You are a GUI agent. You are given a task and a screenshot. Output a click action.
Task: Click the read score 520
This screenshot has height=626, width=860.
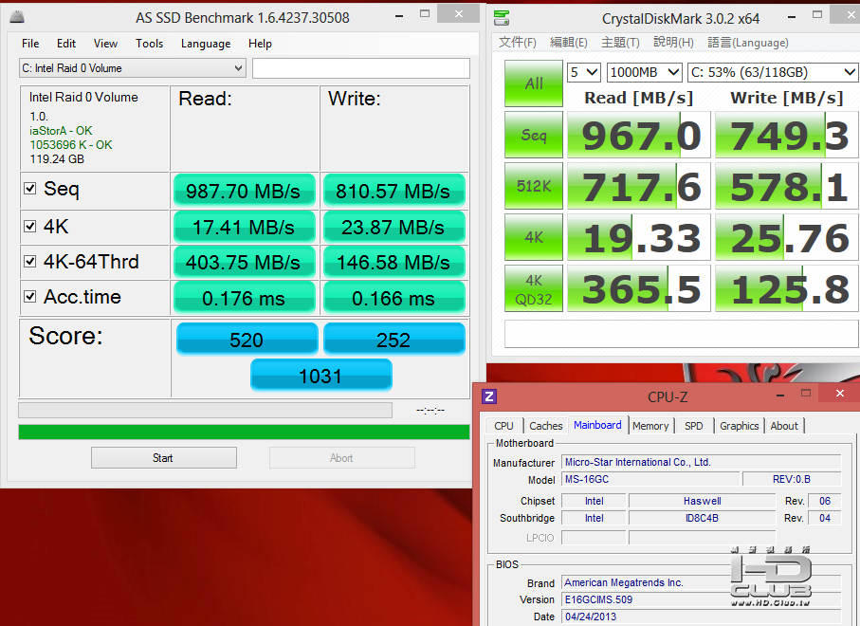coord(247,339)
